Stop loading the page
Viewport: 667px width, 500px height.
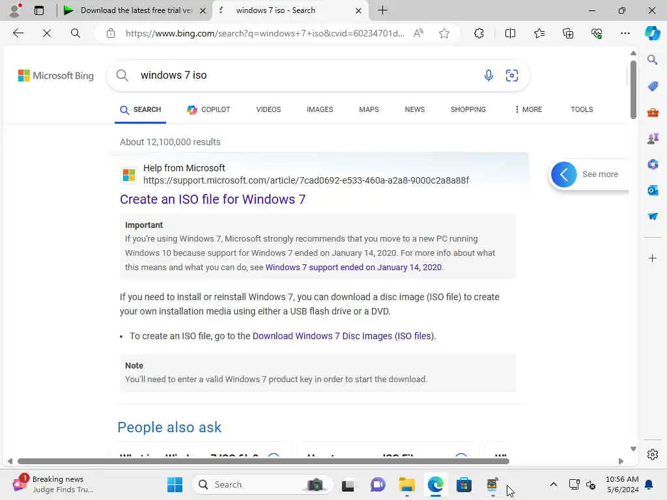coord(47,33)
